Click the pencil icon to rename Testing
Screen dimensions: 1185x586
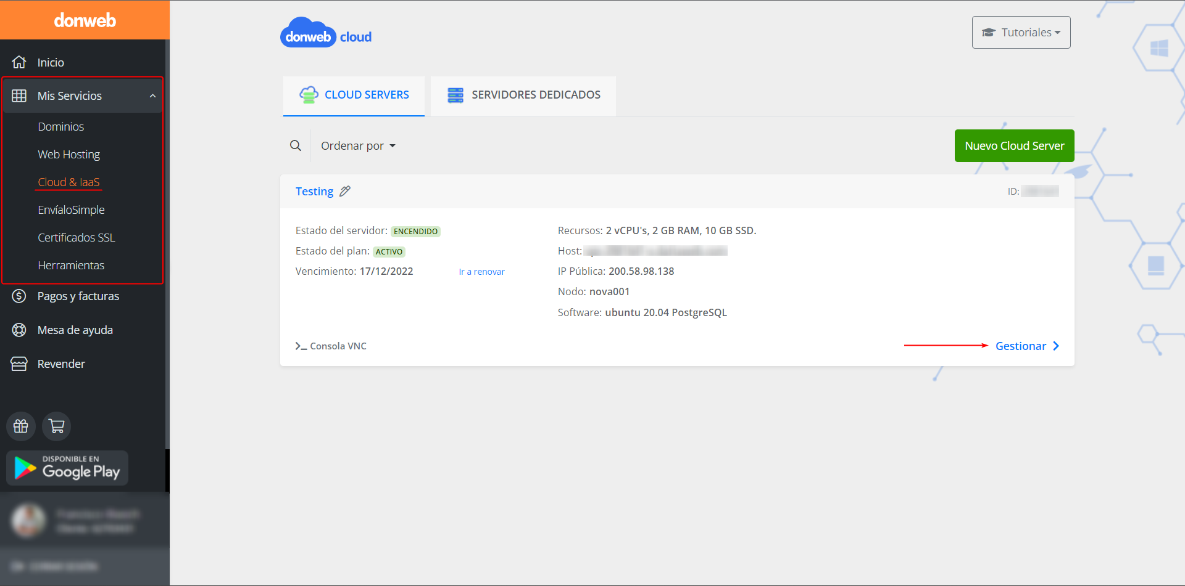(x=345, y=191)
